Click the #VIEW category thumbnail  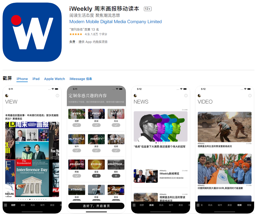(x=77, y=114)
